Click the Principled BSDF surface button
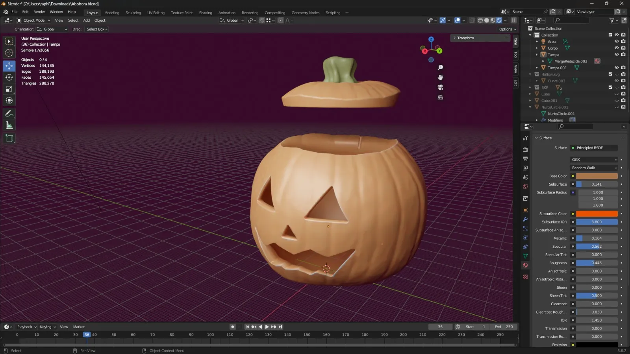 [594, 148]
